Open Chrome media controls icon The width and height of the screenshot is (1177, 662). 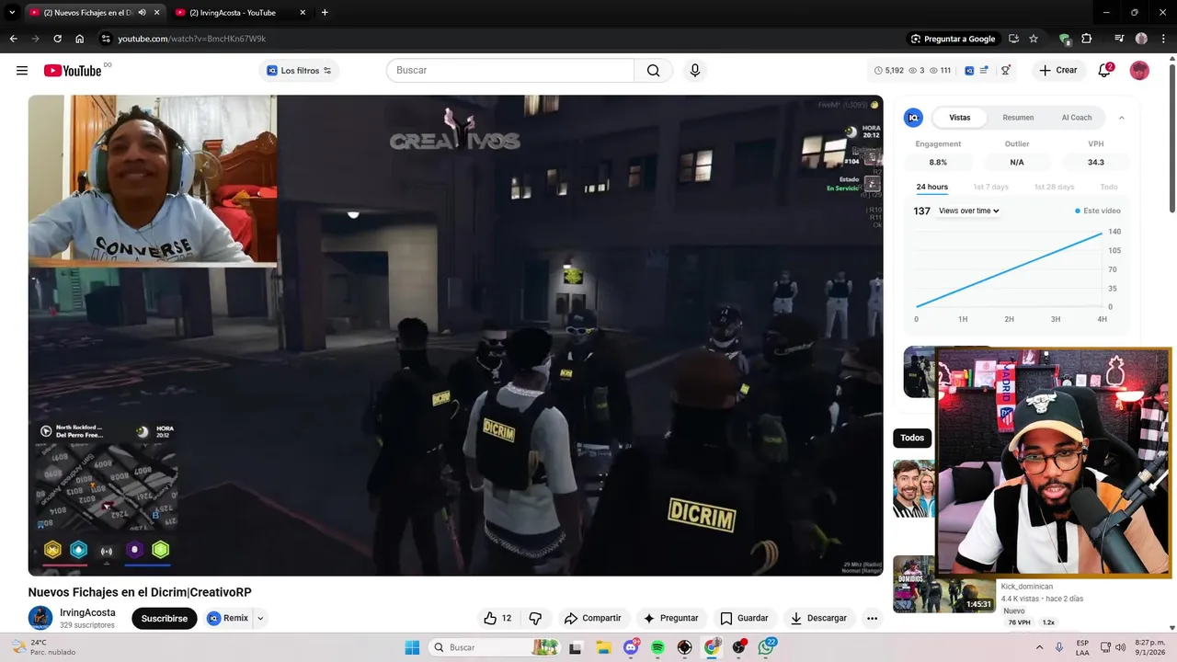coord(1119,39)
